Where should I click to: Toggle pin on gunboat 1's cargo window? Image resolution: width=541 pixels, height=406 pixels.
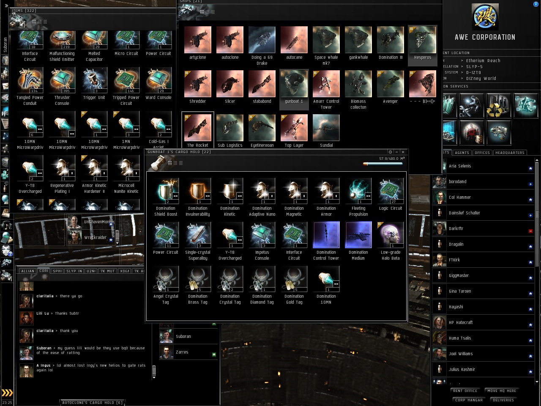[390, 152]
